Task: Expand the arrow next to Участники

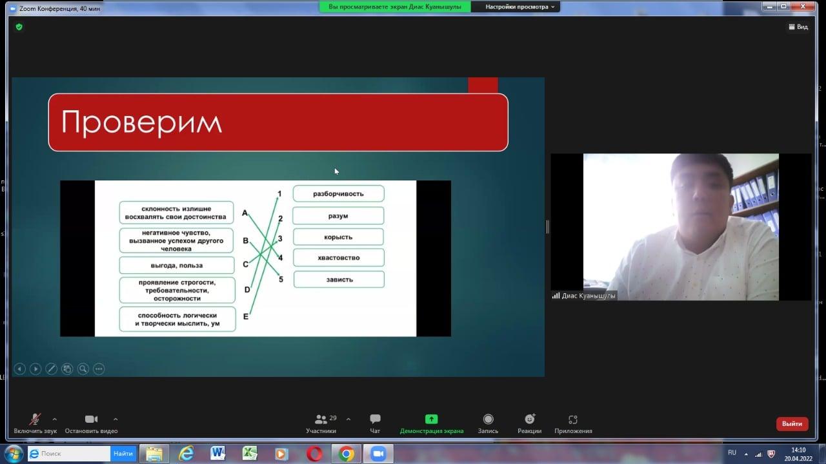Action: click(348, 419)
